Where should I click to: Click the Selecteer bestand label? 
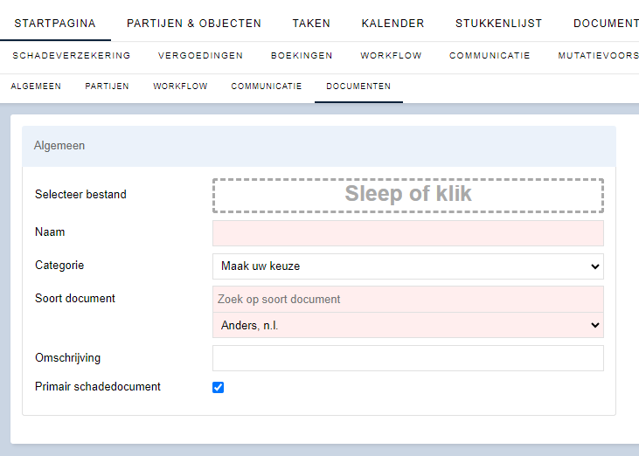click(x=80, y=194)
